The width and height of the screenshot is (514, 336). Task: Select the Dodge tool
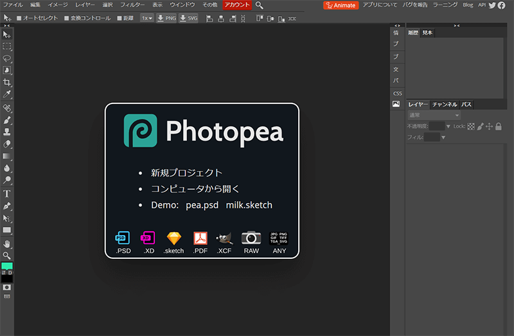(7, 180)
